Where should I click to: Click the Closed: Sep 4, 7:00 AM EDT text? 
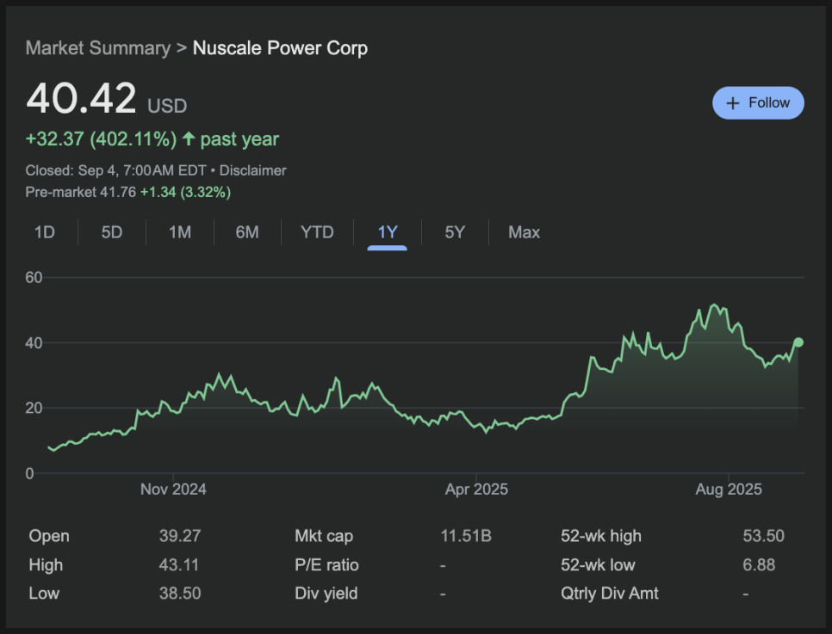coord(115,170)
